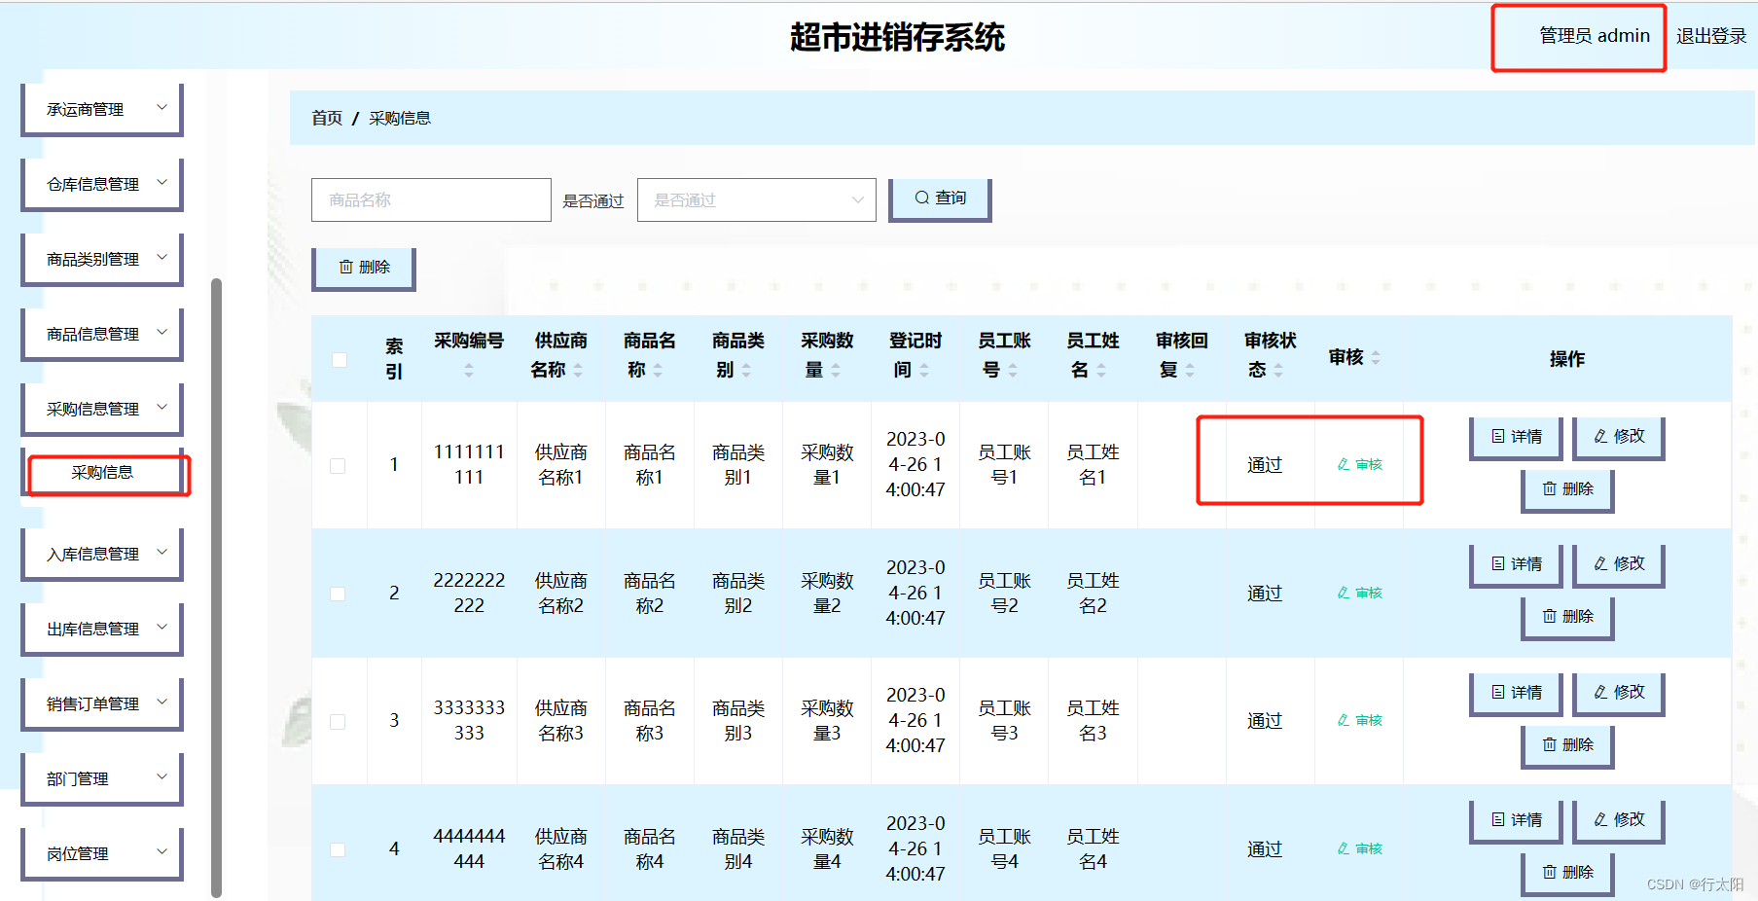Sort by 审核 column sort arrows
Screen dimensions: 1758x901
1376,359
